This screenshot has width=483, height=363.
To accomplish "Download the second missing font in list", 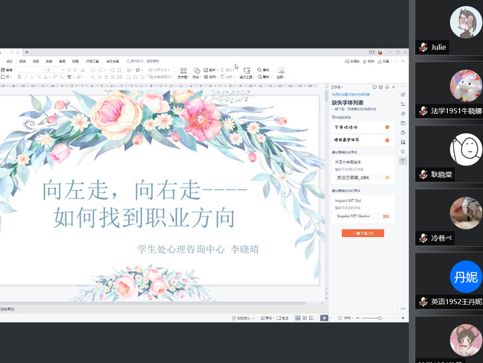I will pos(387,139).
